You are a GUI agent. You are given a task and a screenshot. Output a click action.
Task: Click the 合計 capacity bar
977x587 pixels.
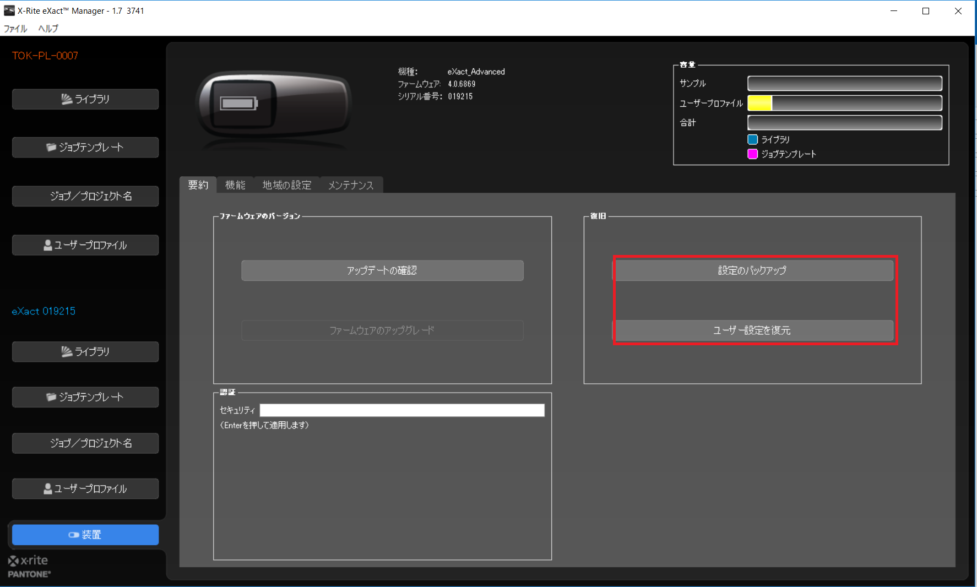(x=845, y=122)
